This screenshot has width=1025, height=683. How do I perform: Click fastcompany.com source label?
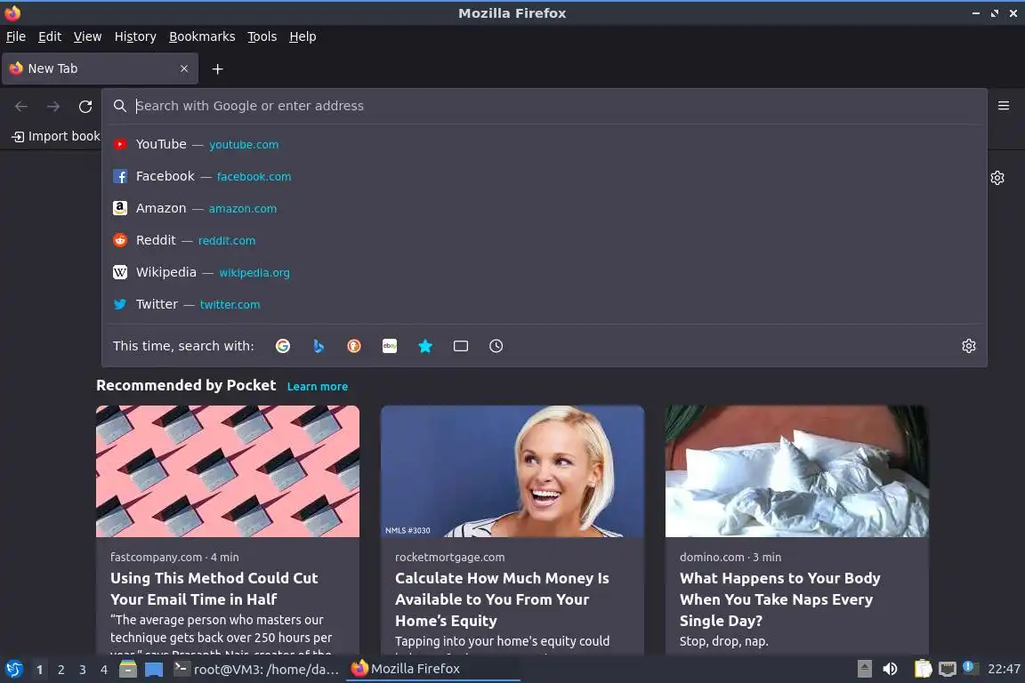(x=157, y=557)
